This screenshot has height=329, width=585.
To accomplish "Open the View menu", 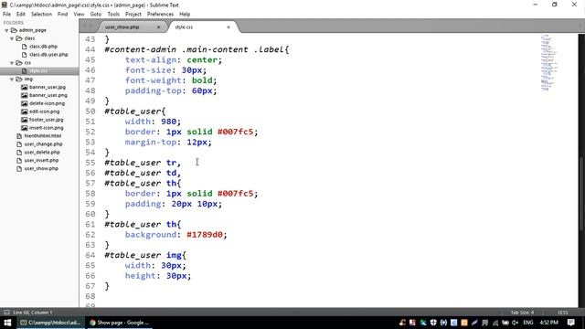I will tap(79, 15).
